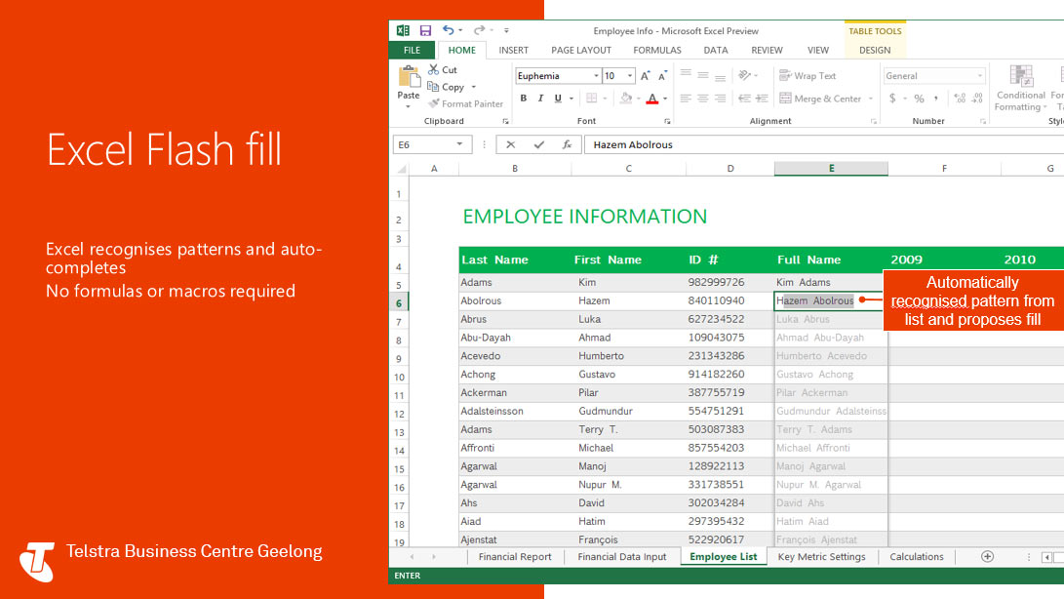The image size is (1064, 599).
Task: Center text horizontally
Action: click(703, 99)
